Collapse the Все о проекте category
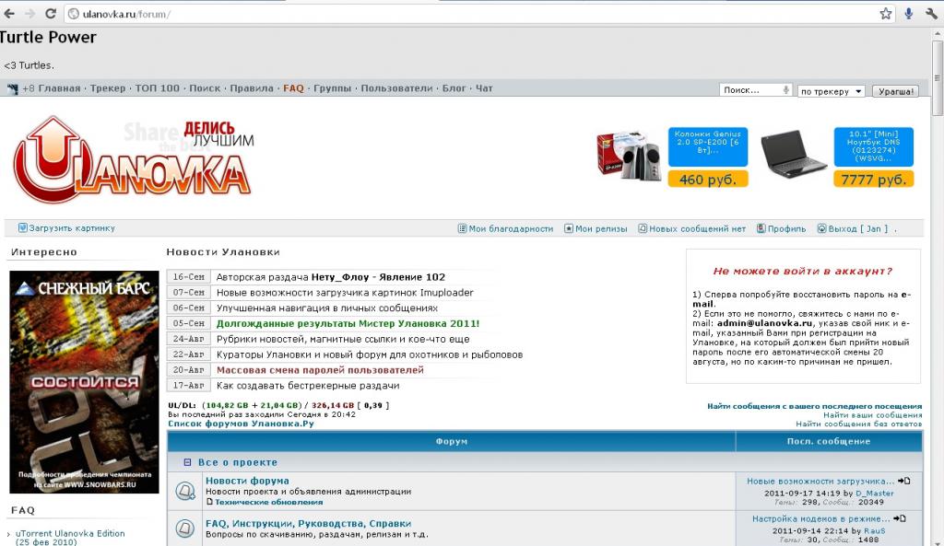Viewport: 944px width, 546px height. point(187,462)
